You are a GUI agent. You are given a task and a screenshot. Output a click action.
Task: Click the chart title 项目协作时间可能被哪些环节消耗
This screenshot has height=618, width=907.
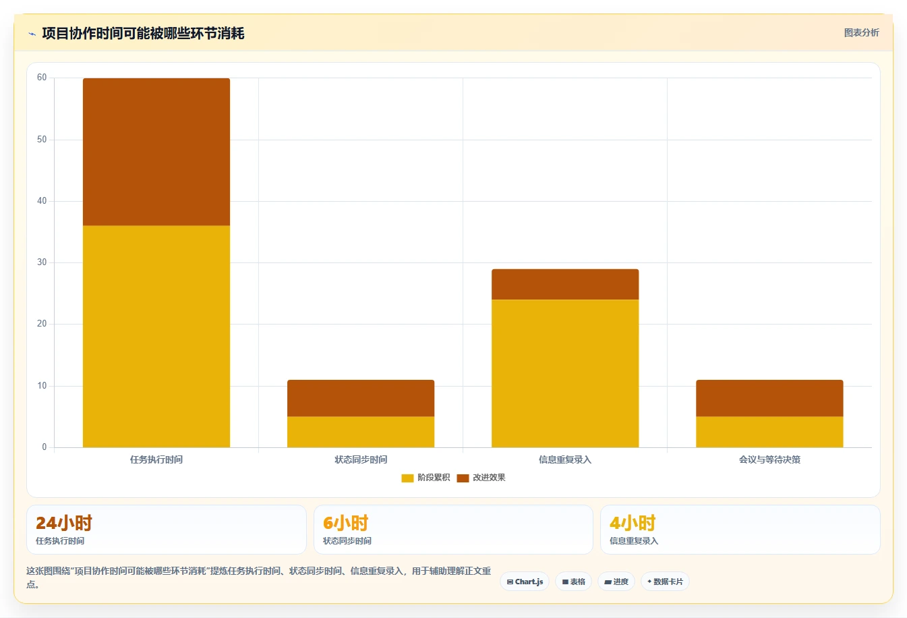(x=143, y=33)
